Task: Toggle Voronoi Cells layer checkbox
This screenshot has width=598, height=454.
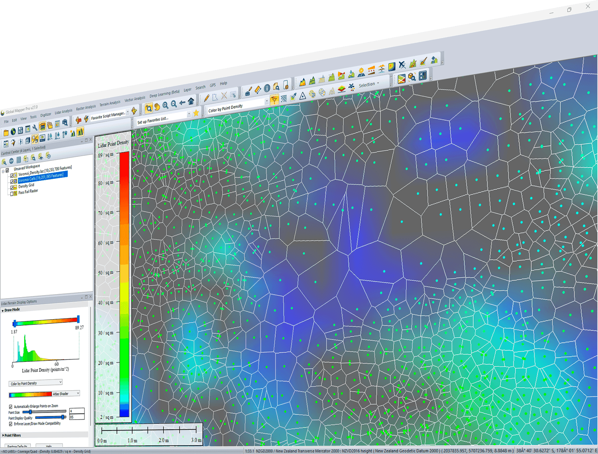Action: point(12,181)
